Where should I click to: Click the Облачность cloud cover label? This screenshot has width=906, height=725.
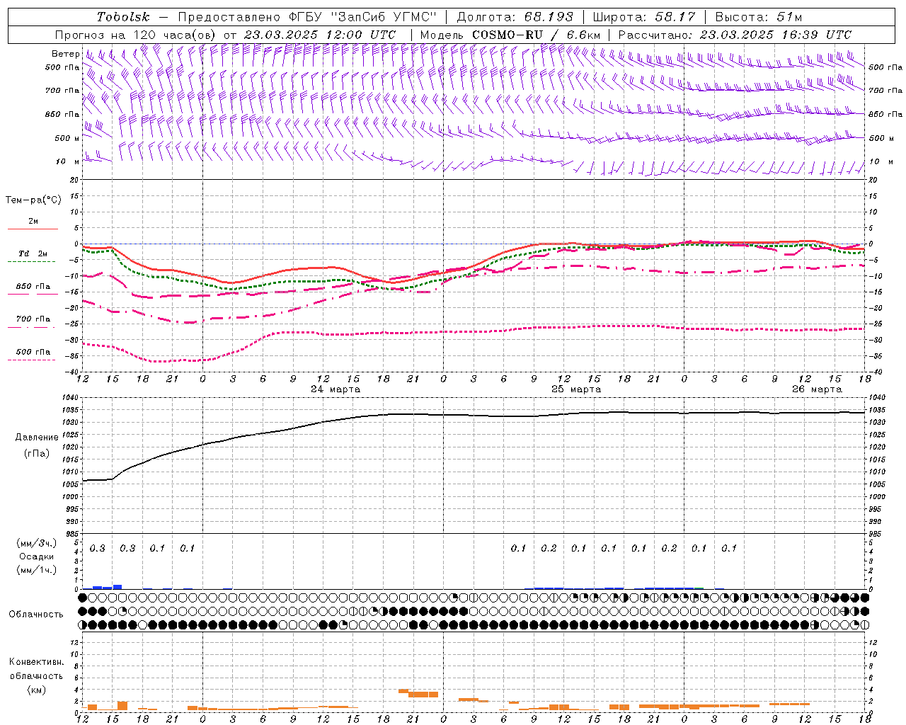pyautogui.click(x=36, y=614)
